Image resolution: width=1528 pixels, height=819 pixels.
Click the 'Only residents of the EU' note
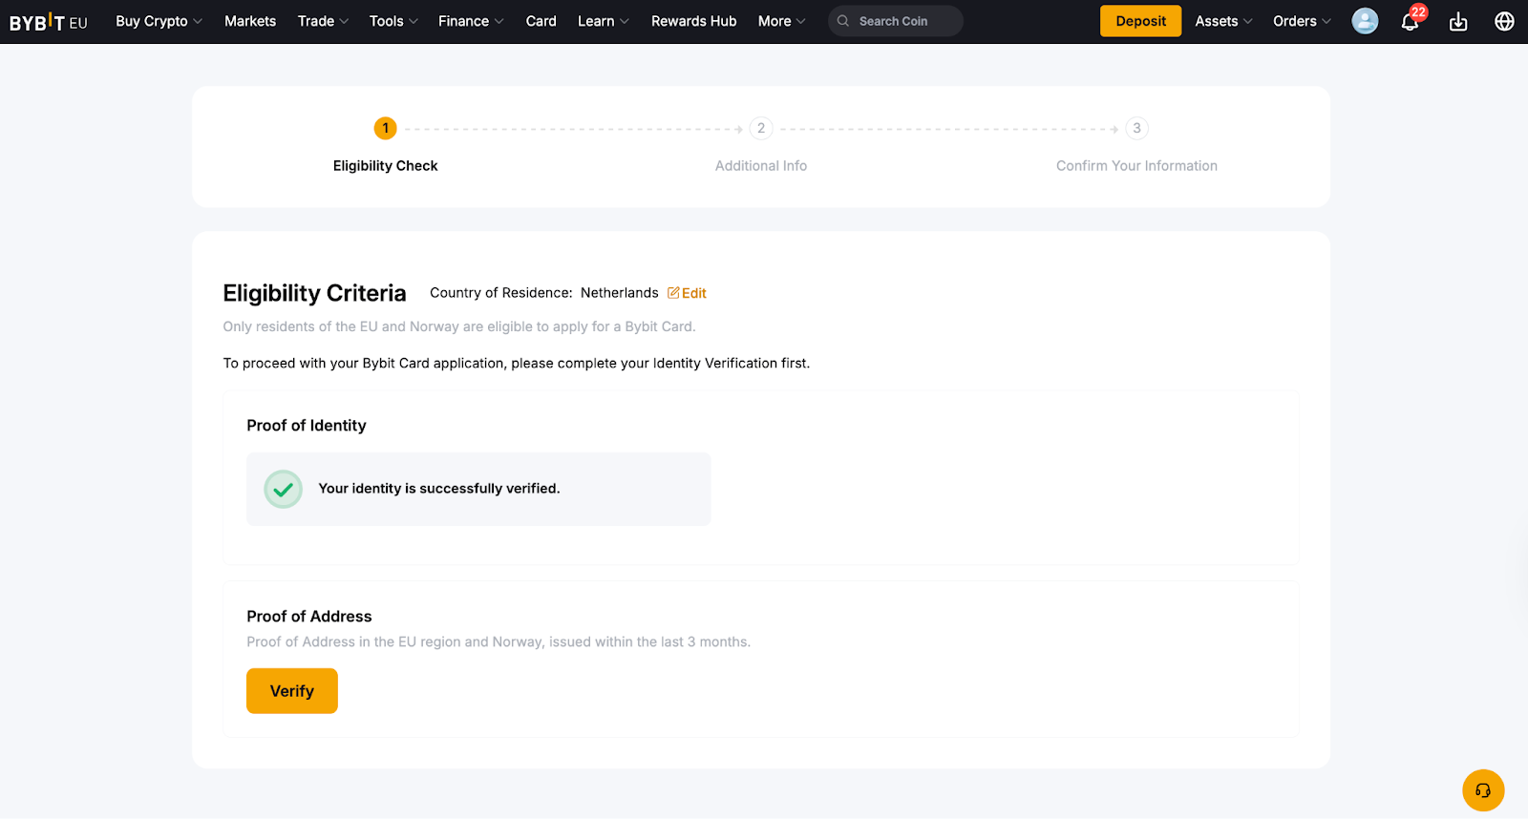click(459, 326)
